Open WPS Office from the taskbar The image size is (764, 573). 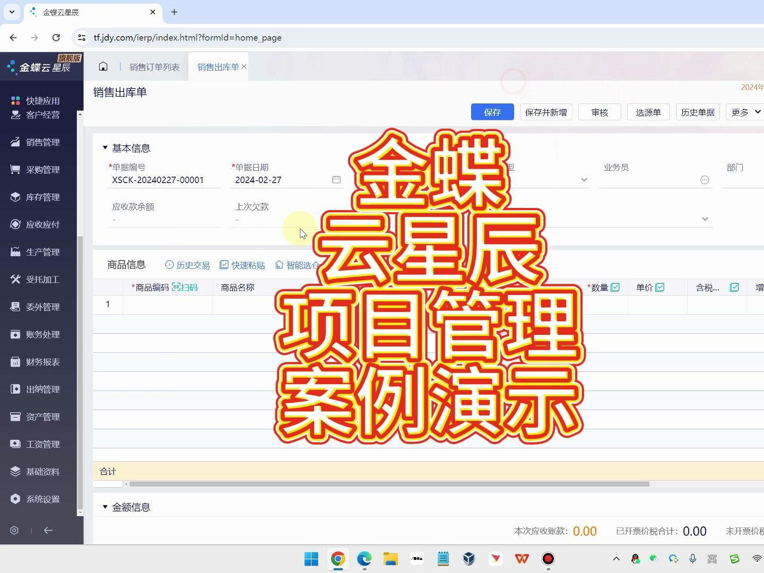click(x=522, y=559)
